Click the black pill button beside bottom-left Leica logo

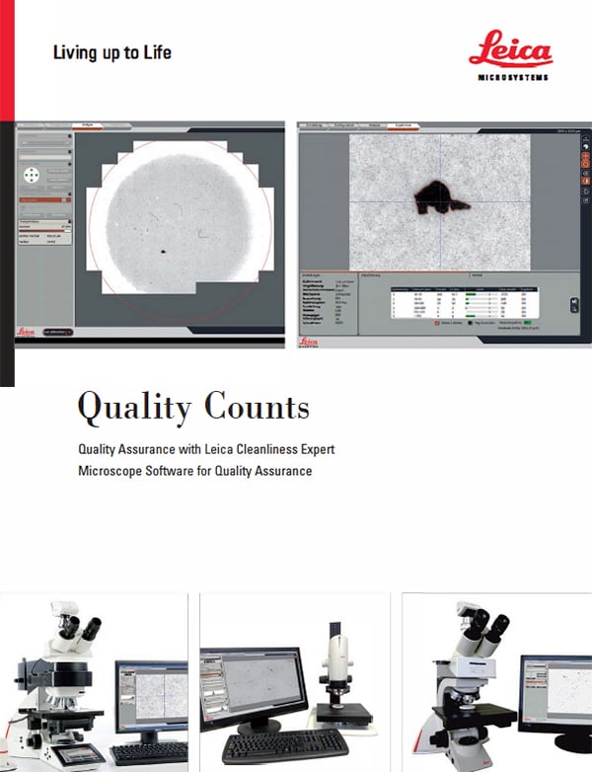click(58, 333)
